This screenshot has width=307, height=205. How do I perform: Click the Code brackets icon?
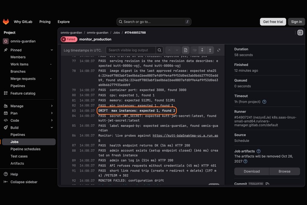point(6,120)
